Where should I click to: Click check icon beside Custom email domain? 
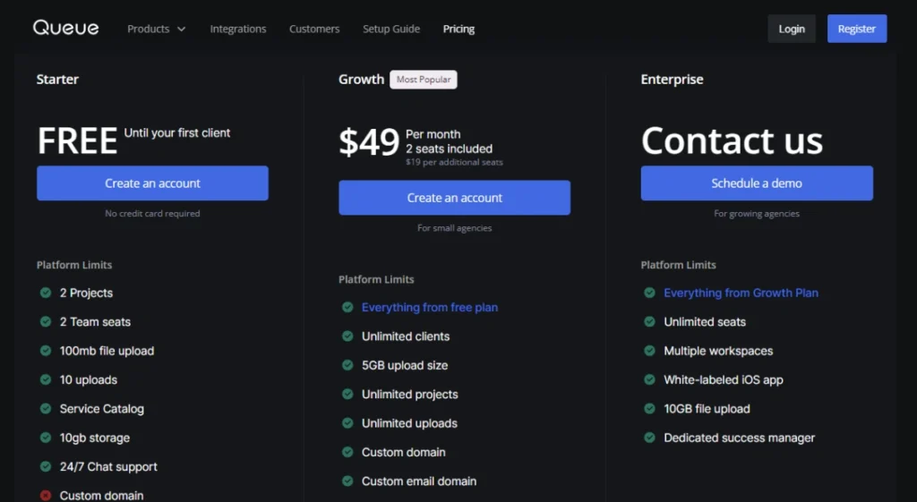point(347,481)
